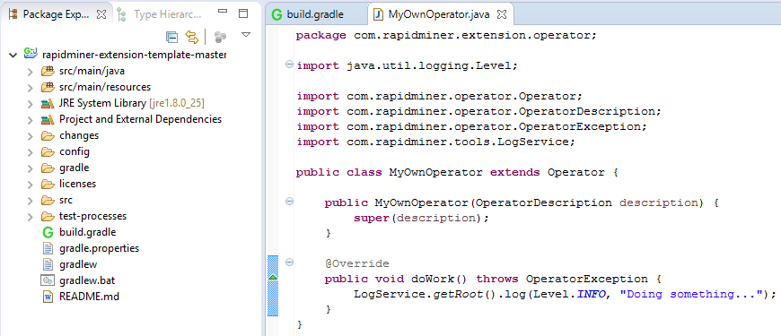This screenshot has height=336, width=781.
Task: Click the README.md file icon
Action: tap(48, 297)
